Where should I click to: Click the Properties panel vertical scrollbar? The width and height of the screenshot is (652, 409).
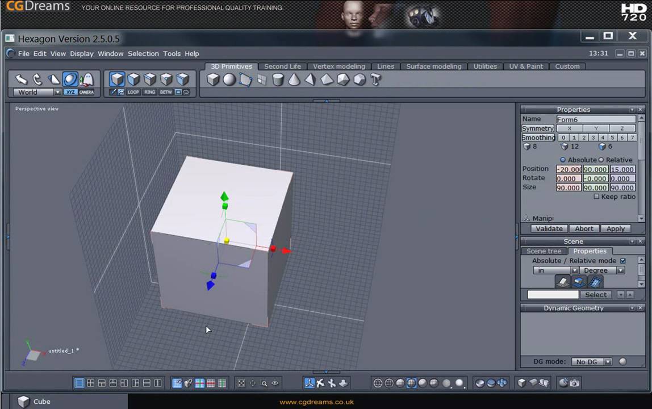pos(641,169)
